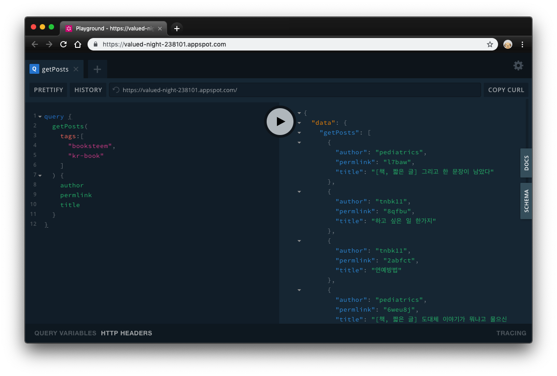Click the reload schema icon beside endpoint URL
Image resolution: width=557 pixels, height=376 pixels.
click(x=116, y=90)
